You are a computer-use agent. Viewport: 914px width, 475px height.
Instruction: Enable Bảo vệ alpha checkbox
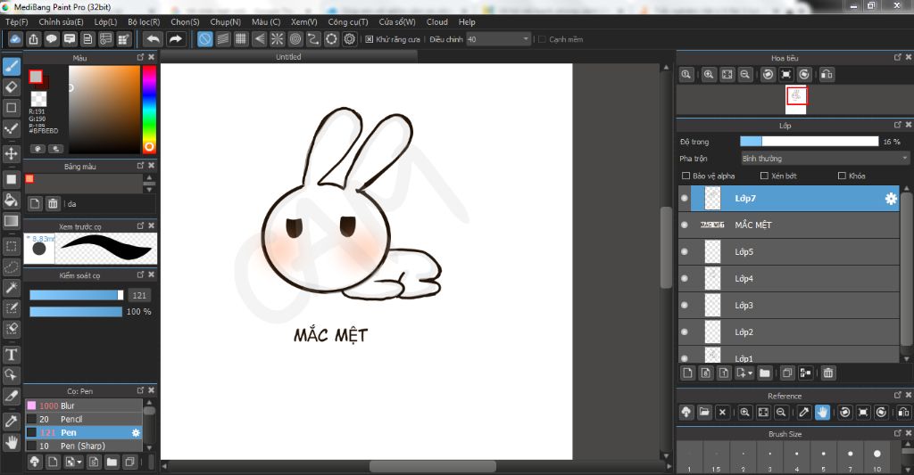coord(685,176)
